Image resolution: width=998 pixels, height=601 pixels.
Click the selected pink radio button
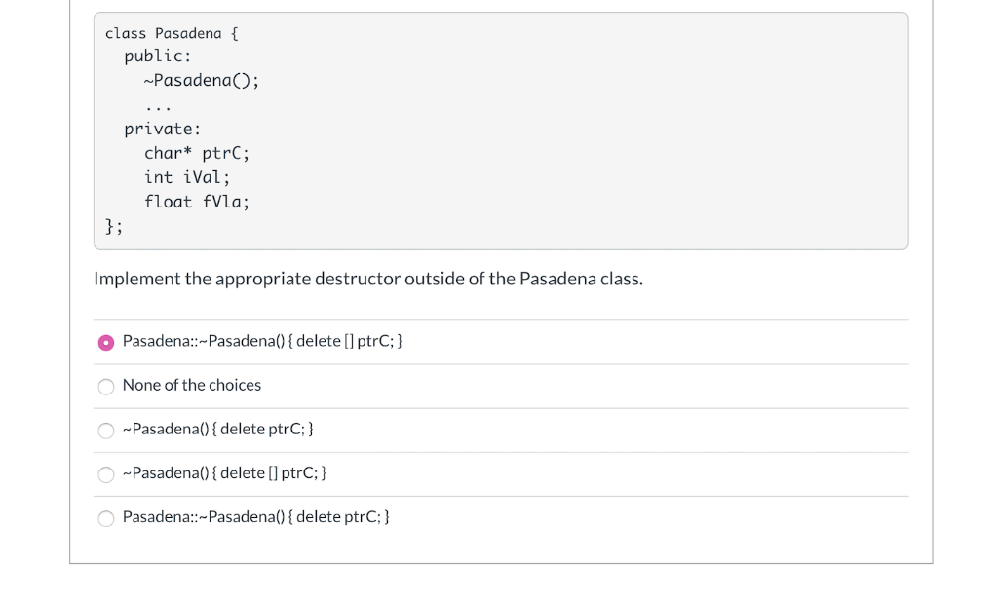tap(106, 343)
